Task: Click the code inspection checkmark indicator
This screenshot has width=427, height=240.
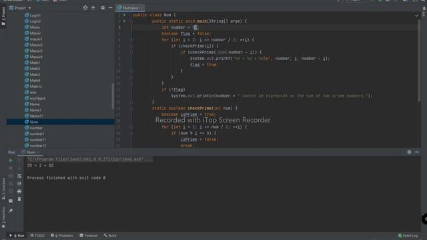Action: (416, 15)
